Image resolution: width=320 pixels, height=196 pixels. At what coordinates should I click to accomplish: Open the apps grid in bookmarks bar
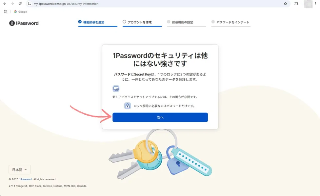6,12
